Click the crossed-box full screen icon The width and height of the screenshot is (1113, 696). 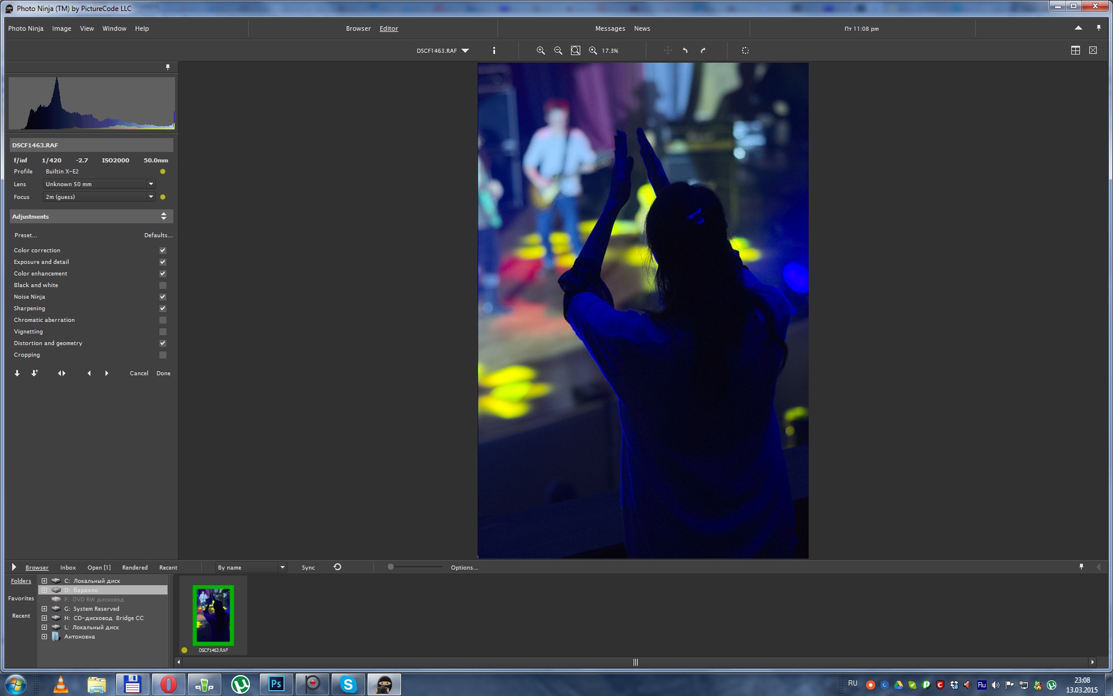tap(1093, 50)
